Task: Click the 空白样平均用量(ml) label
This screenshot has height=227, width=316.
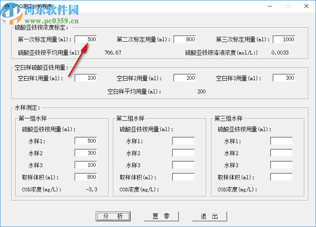Action: pyautogui.click(x=134, y=92)
